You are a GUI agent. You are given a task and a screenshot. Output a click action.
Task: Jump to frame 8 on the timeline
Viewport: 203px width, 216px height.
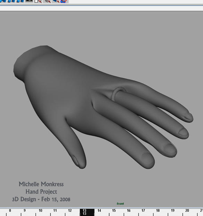10,210
